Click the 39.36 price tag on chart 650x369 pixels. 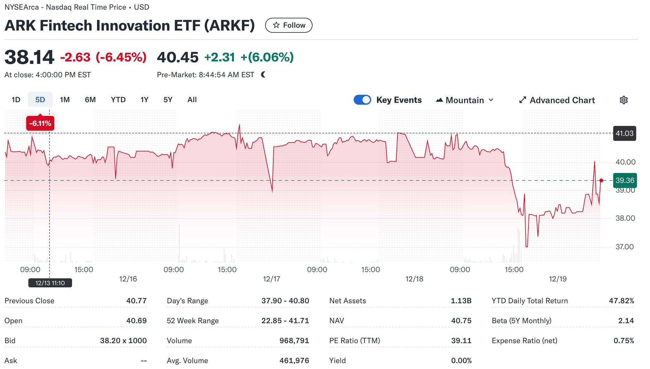pos(624,180)
